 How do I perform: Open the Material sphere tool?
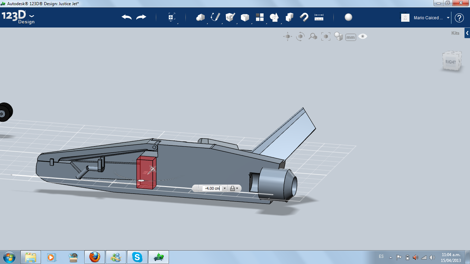coord(349,17)
